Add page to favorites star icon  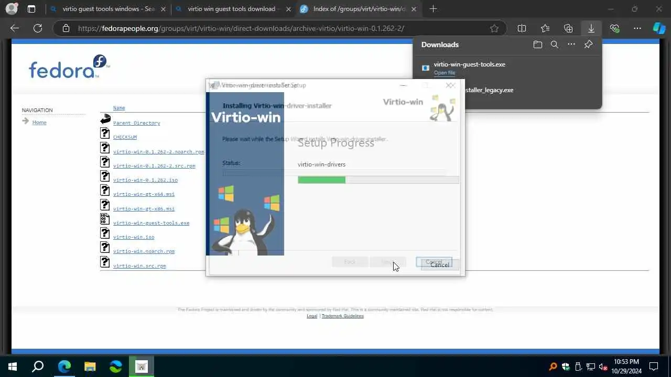494,28
